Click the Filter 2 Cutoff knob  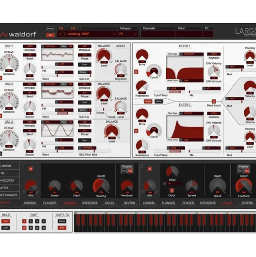point(154,130)
